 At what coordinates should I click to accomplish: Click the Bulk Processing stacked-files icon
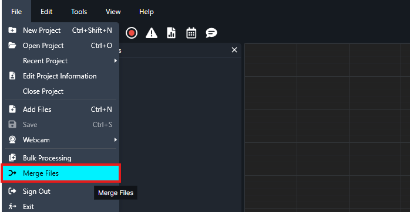tap(12, 158)
